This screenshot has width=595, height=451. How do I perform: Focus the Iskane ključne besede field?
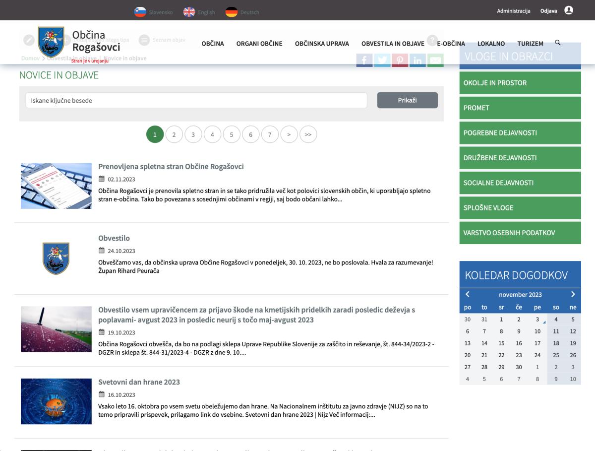click(x=196, y=100)
